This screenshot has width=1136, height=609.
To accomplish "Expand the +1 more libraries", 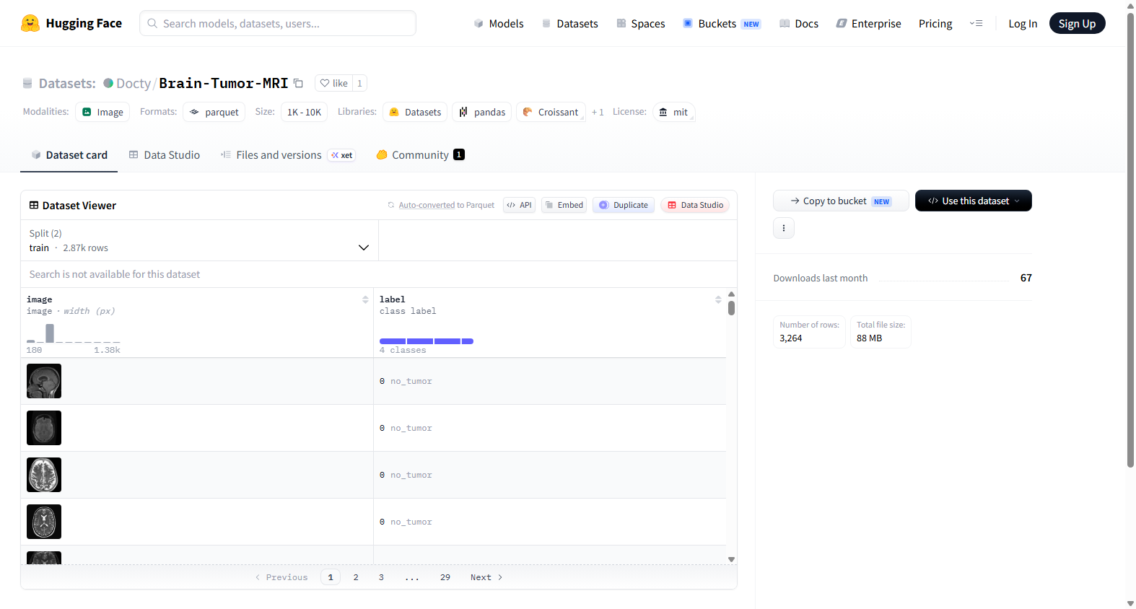I will coord(598,112).
